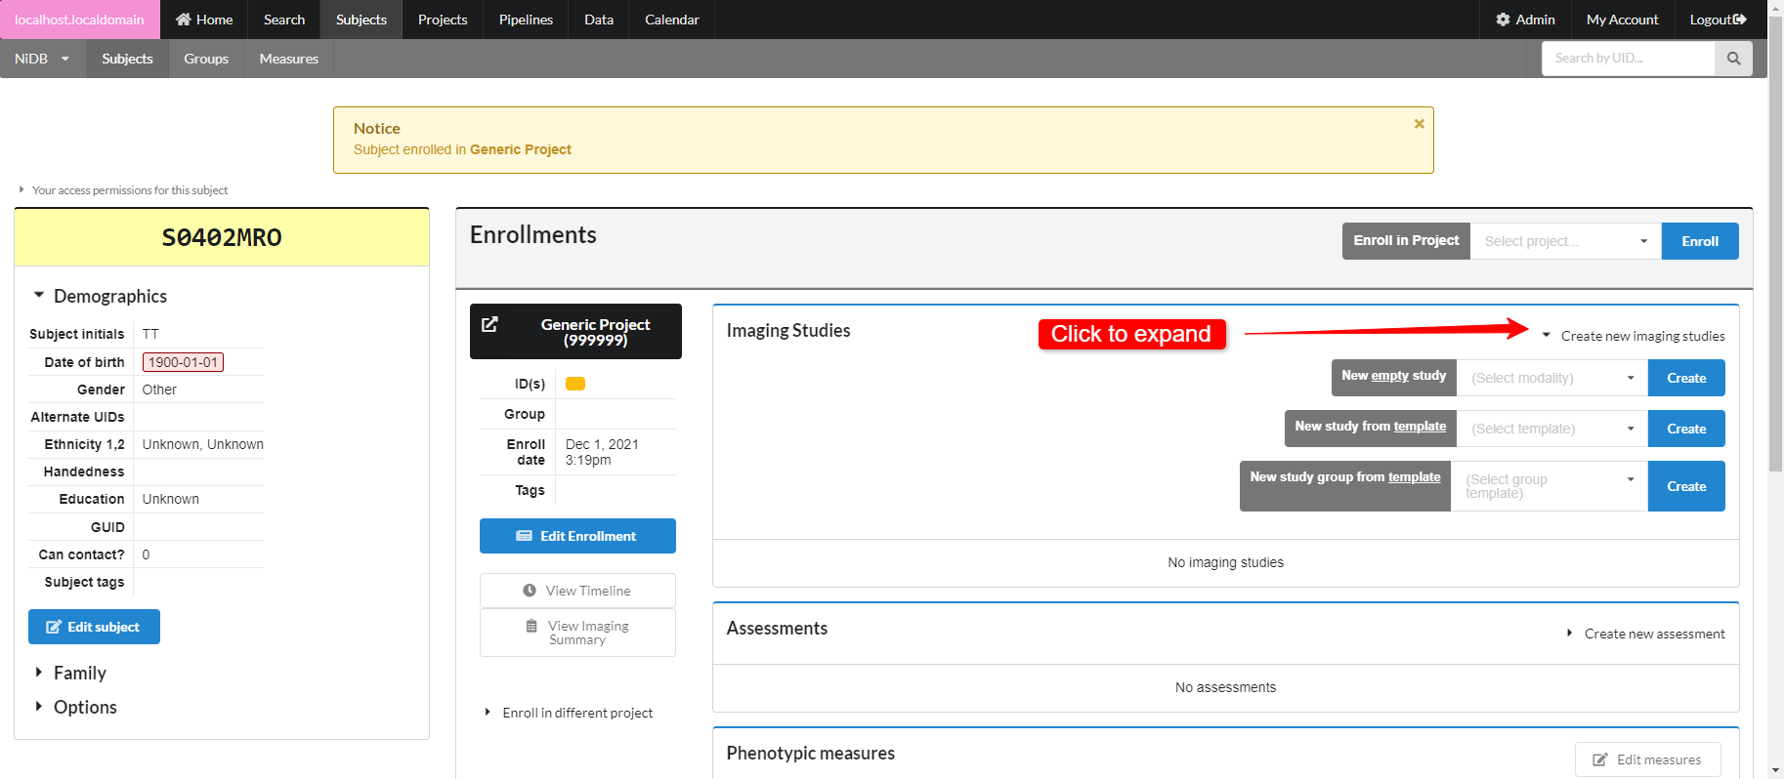The image size is (1784, 779).
Task: Log out using the Logout link
Action: point(1717,20)
